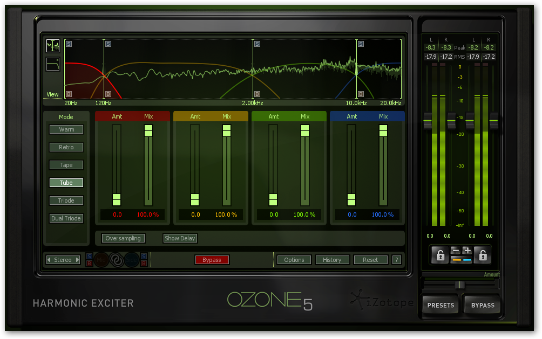Click the left input gain lock icon
Screen dimensions: 542x339
click(441, 255)
